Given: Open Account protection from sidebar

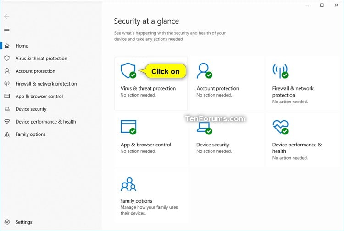Looking at the screenshot, I should coord(35,71).
